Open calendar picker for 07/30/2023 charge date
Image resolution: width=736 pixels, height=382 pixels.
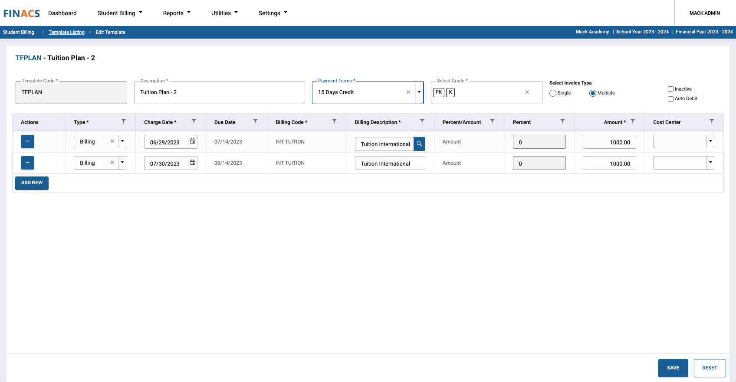(193, 163)
